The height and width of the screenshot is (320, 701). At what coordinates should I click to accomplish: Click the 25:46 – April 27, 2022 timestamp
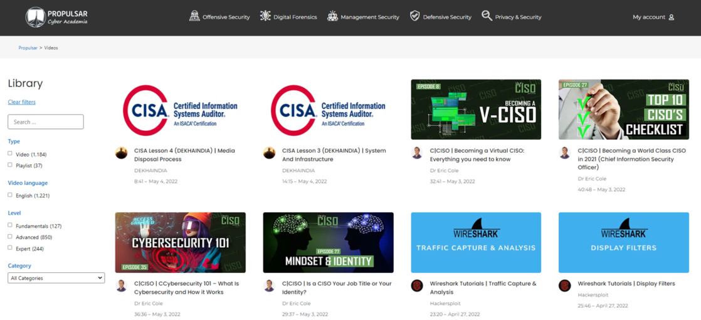[x=603, y=306]
